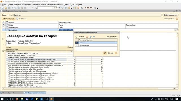Click Добавить in grouping dialog
The image size is (181, 101).
point(80,37)
